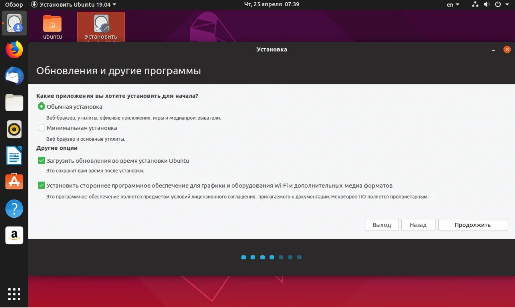Show all applications grid
The width and height of the screenshot is (515, 308).
[x=14, y=294]
